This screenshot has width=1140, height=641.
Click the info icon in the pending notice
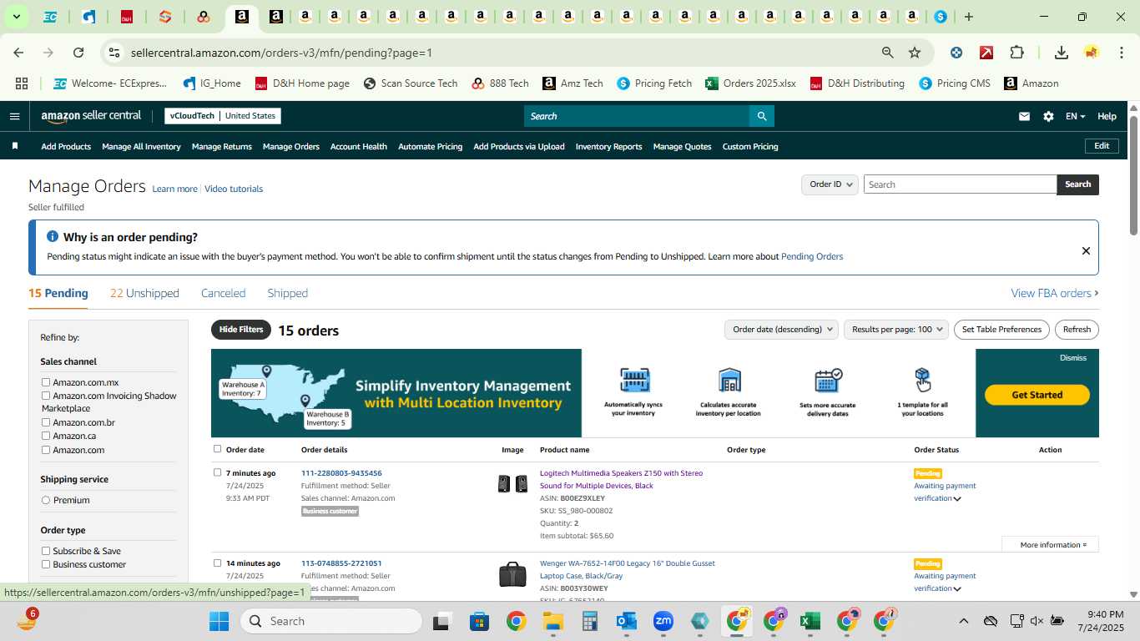pos(53,237)
